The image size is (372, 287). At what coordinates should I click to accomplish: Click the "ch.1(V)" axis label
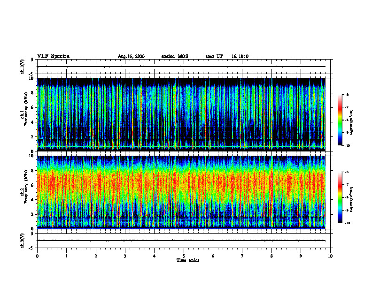coord(23,67)
